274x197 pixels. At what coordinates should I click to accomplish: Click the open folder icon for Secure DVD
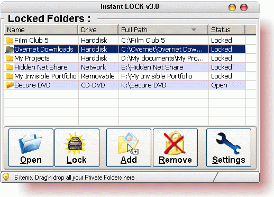tap(10, 85)
